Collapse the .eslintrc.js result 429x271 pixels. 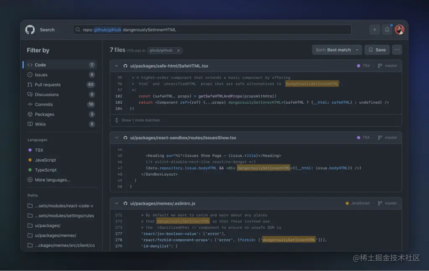(x=116, y=203)
